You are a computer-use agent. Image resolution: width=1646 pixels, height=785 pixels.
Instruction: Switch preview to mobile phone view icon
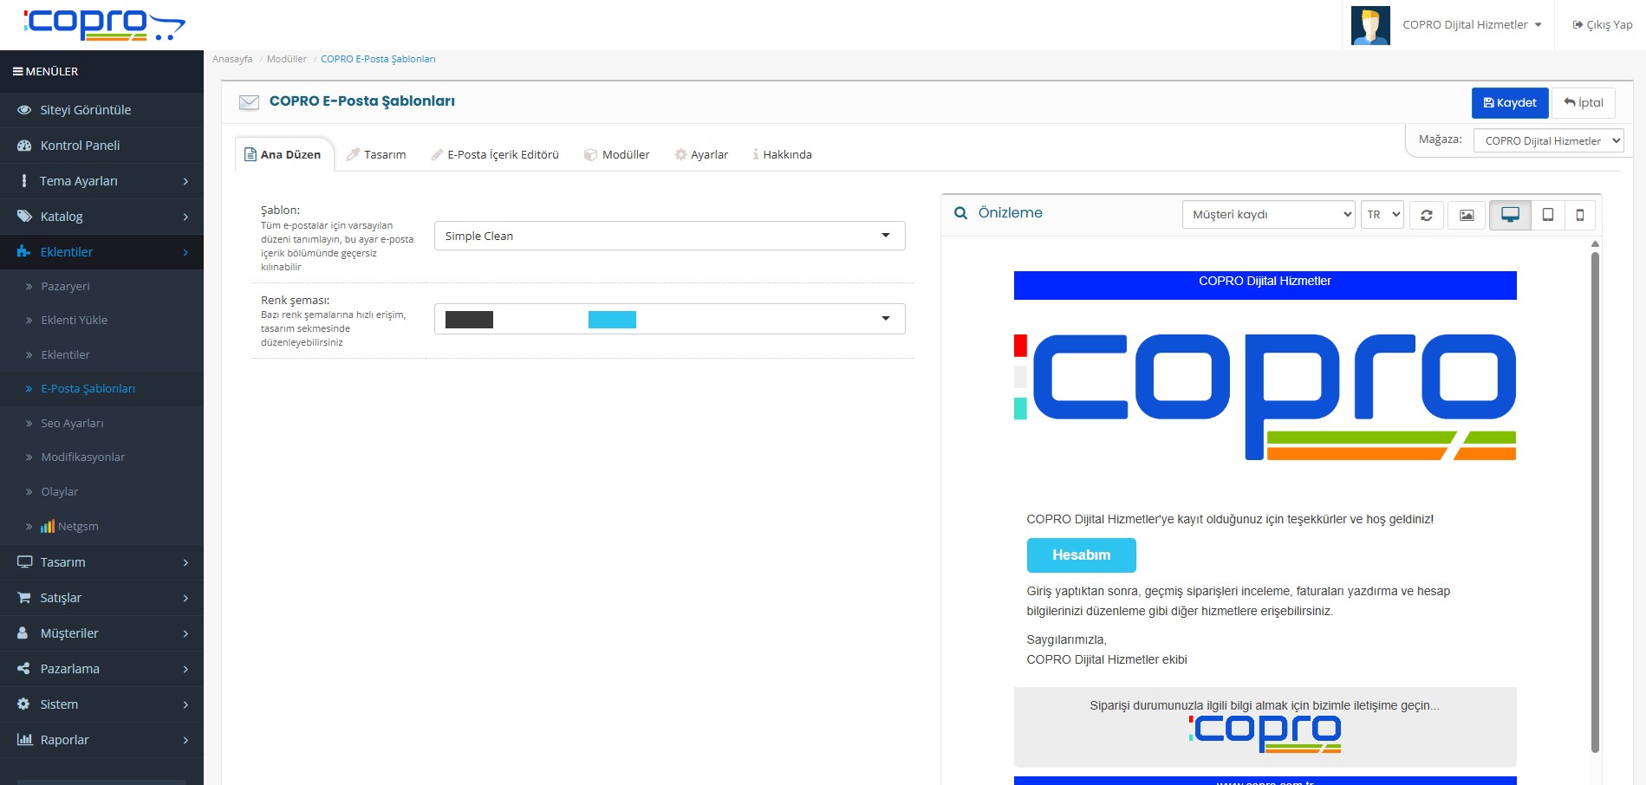(x=1580, y=215)
